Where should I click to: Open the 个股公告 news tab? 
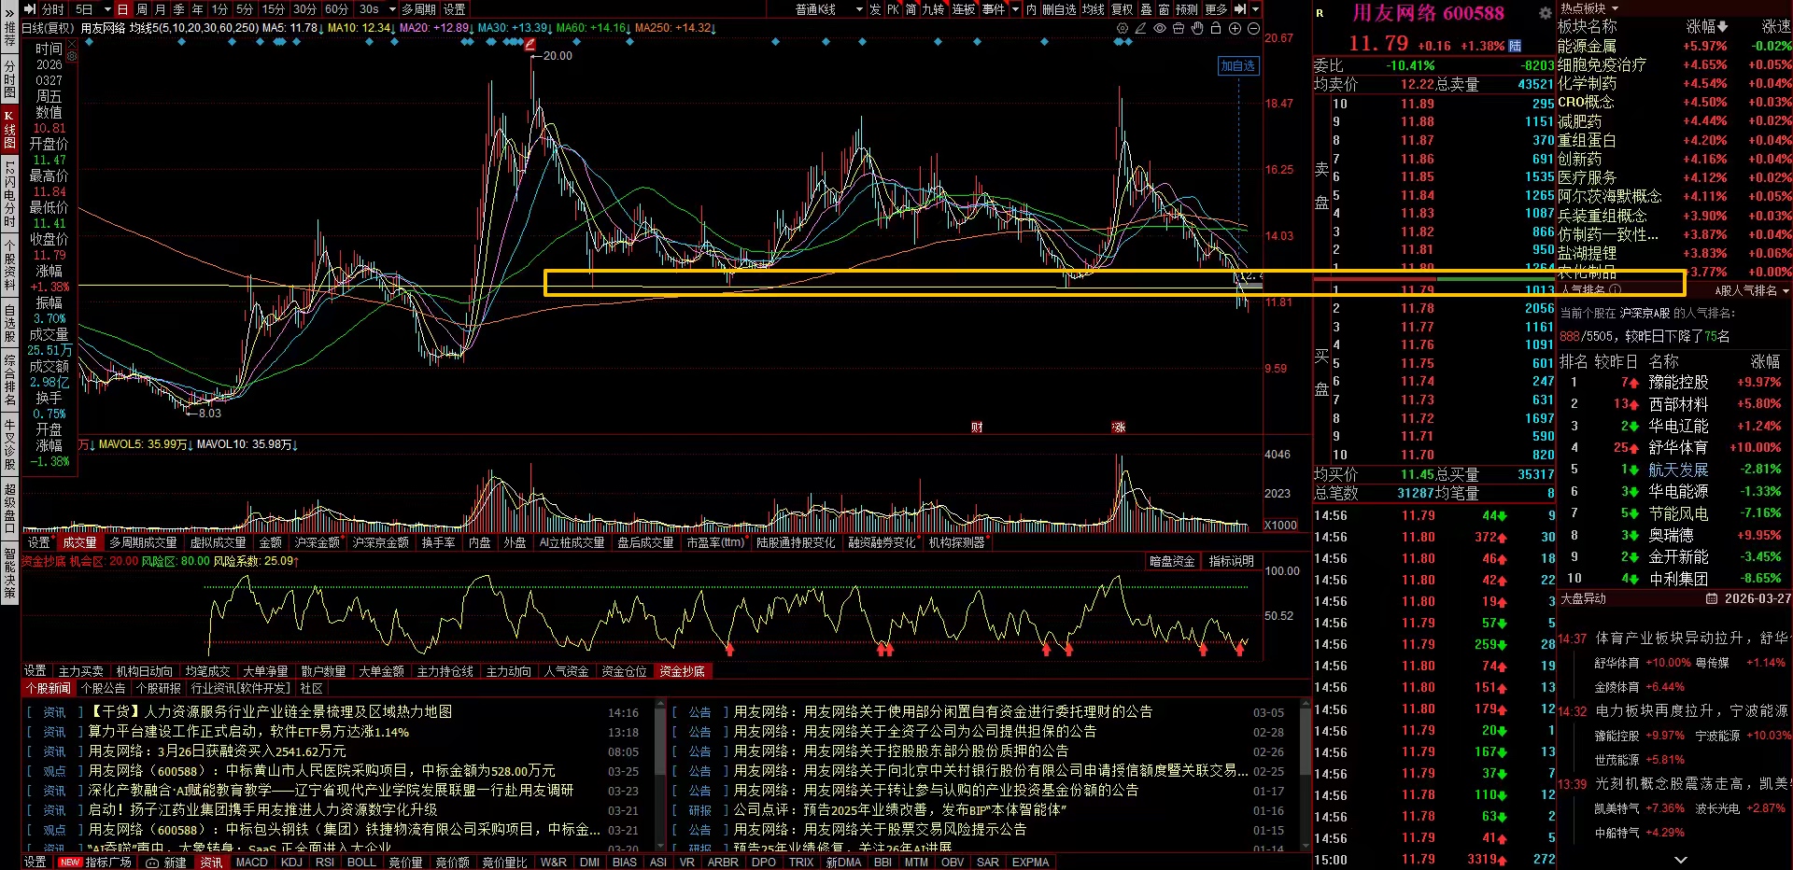click(104, 688)
